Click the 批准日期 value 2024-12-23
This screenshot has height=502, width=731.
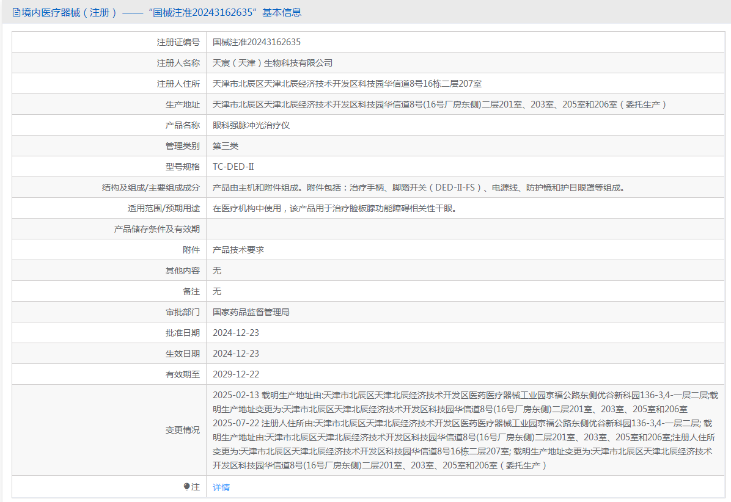[236, 333]
